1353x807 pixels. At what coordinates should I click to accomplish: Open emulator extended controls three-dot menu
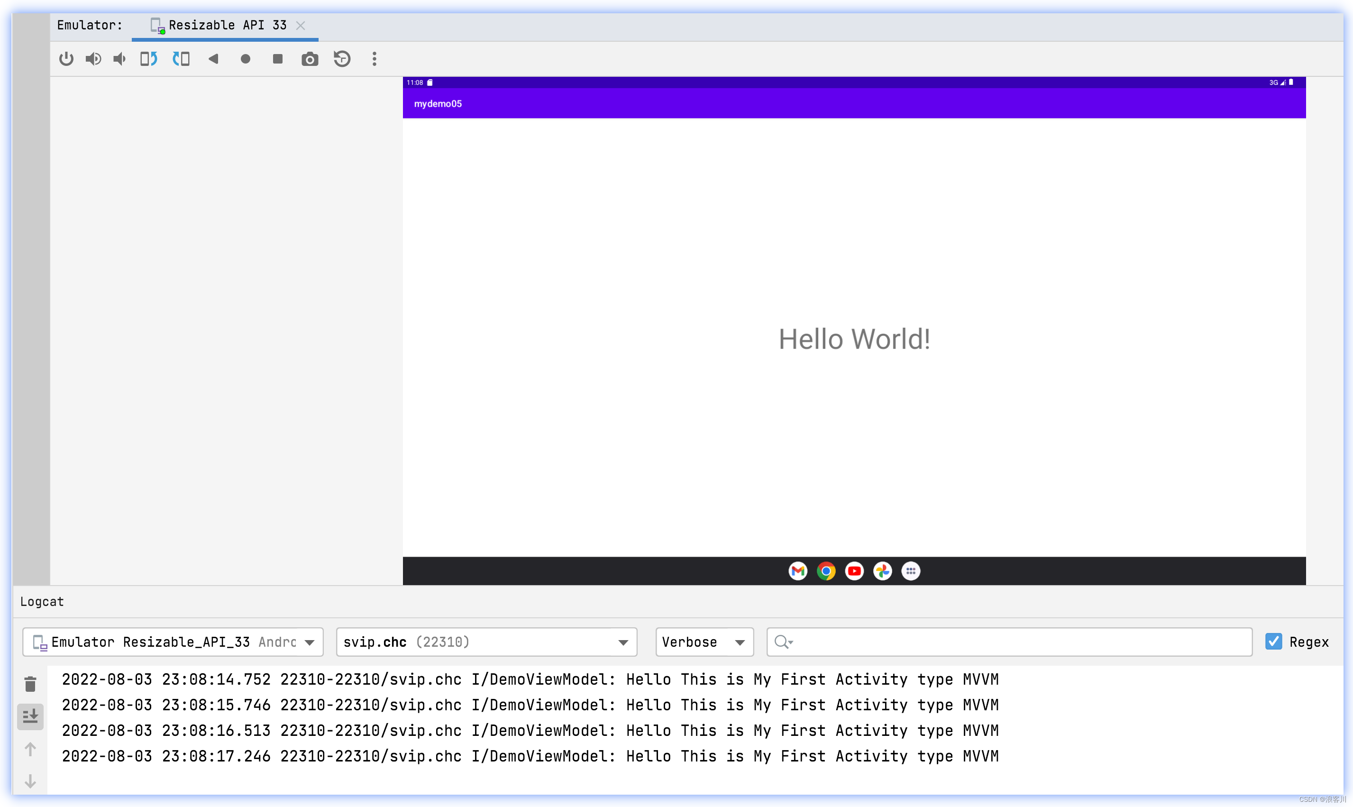(x=374, y=59)
